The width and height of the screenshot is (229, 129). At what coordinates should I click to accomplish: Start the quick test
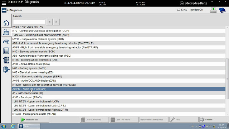coord(34,120)
